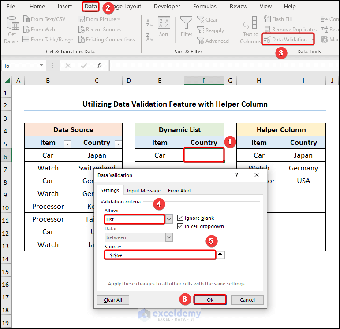Run Flash Fill

click(278, 19)
